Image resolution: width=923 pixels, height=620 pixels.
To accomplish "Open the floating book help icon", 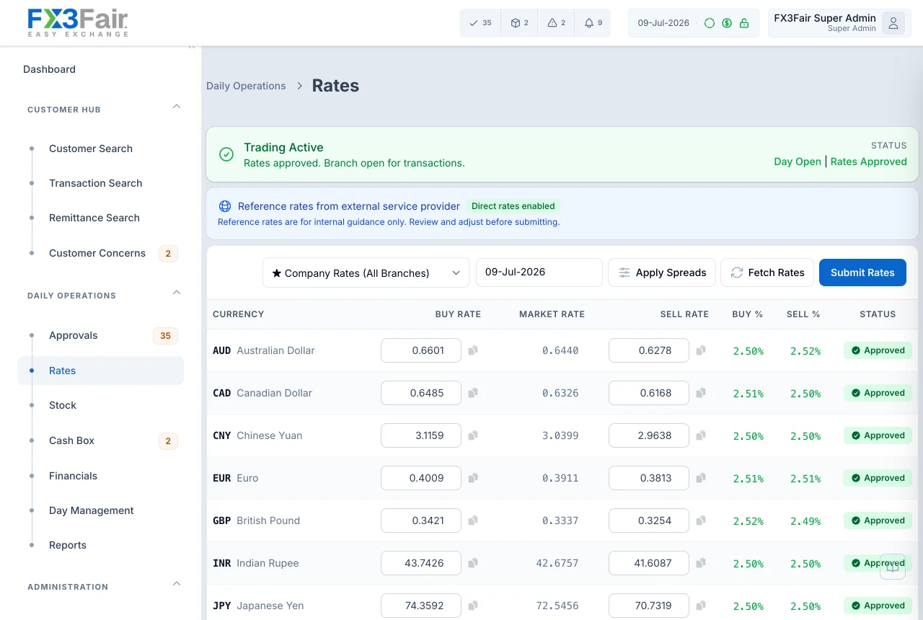I will [x=893, y=567].
